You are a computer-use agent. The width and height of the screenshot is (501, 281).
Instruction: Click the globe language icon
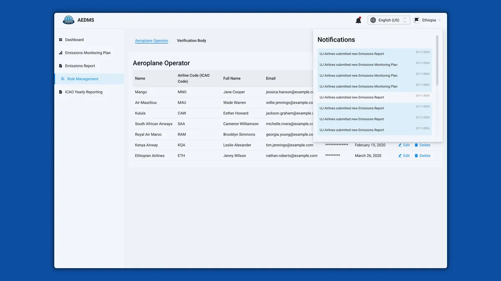click(373, 20)
